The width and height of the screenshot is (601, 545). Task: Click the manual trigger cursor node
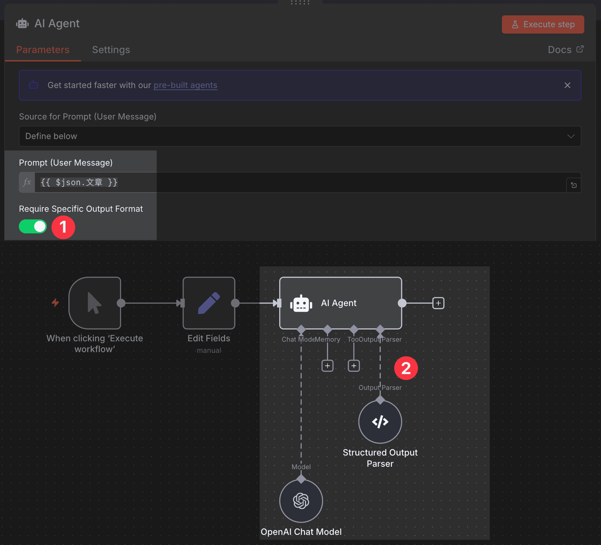[x=95, y=303]
